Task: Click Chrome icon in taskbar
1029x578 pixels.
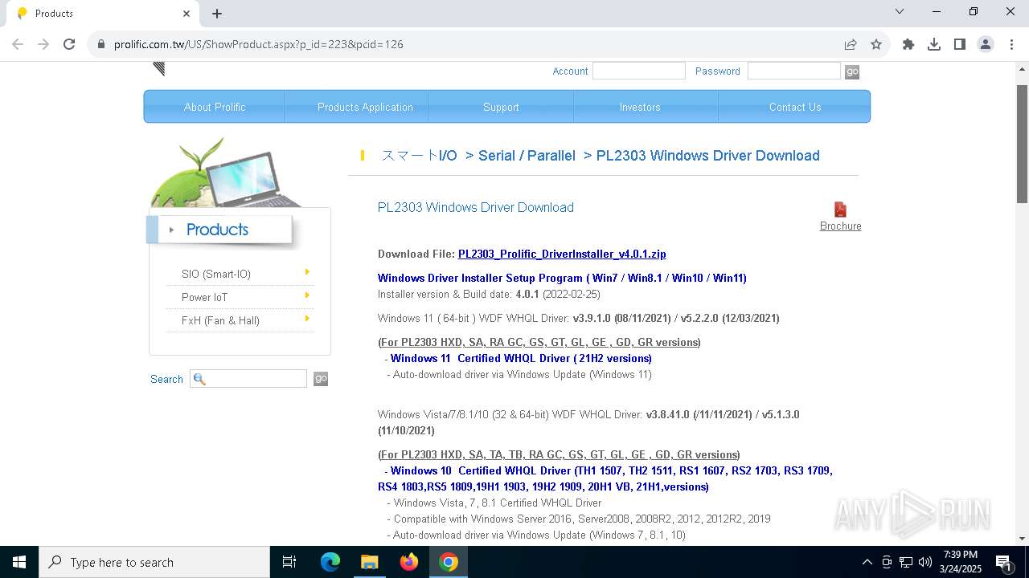Action: point(449,562)
